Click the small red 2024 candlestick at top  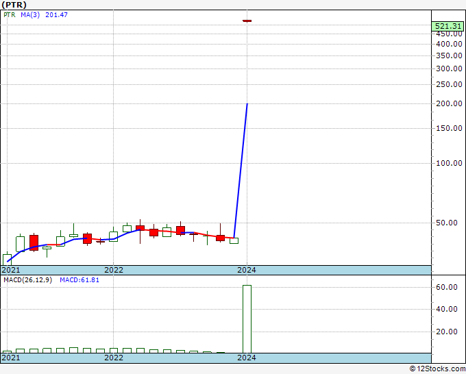(x=247, y=21)
